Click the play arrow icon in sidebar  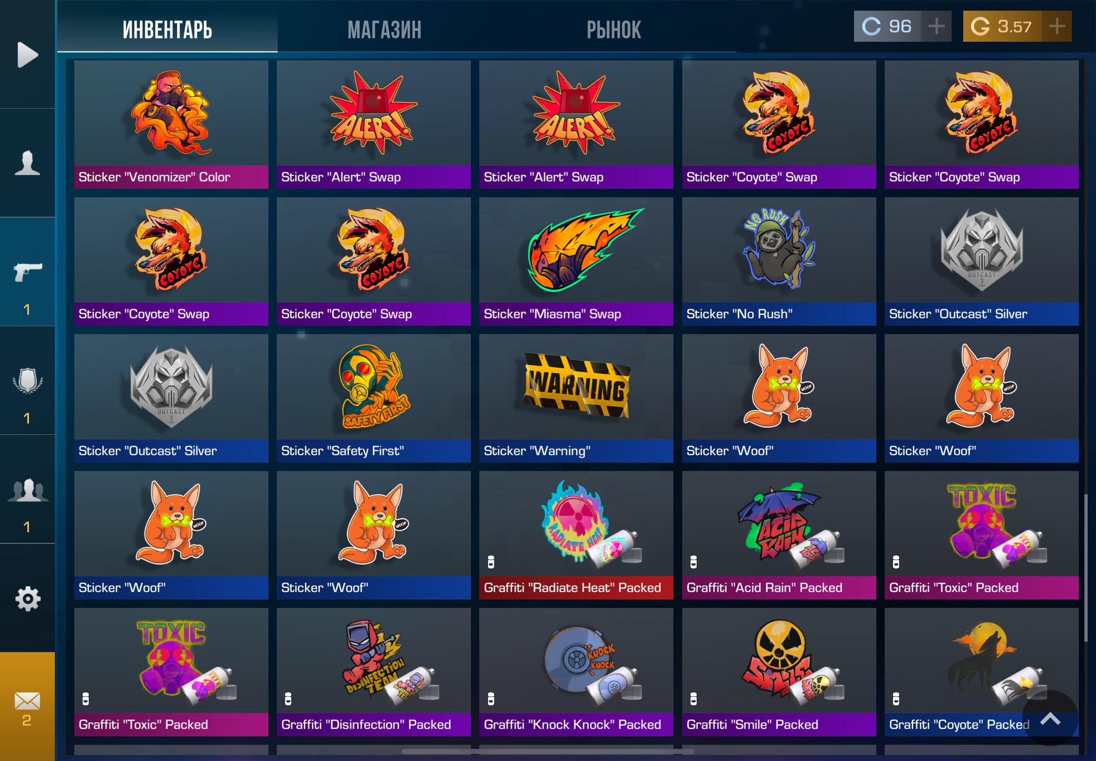pyautogui.click(x=28, y=54)
